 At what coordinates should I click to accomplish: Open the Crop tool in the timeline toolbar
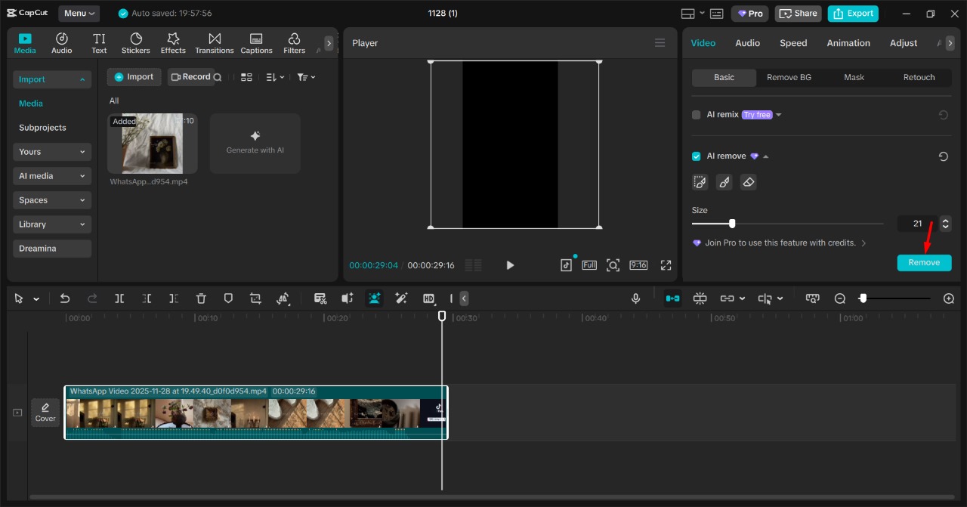click(x=255, y=298)
